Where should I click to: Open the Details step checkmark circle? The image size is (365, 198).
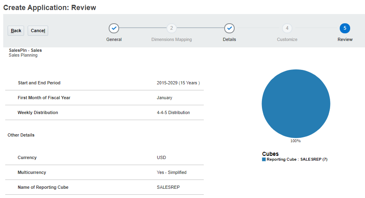(229, 28)
